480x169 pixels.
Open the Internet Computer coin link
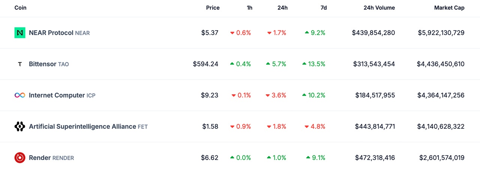click(x=57, y=95)
